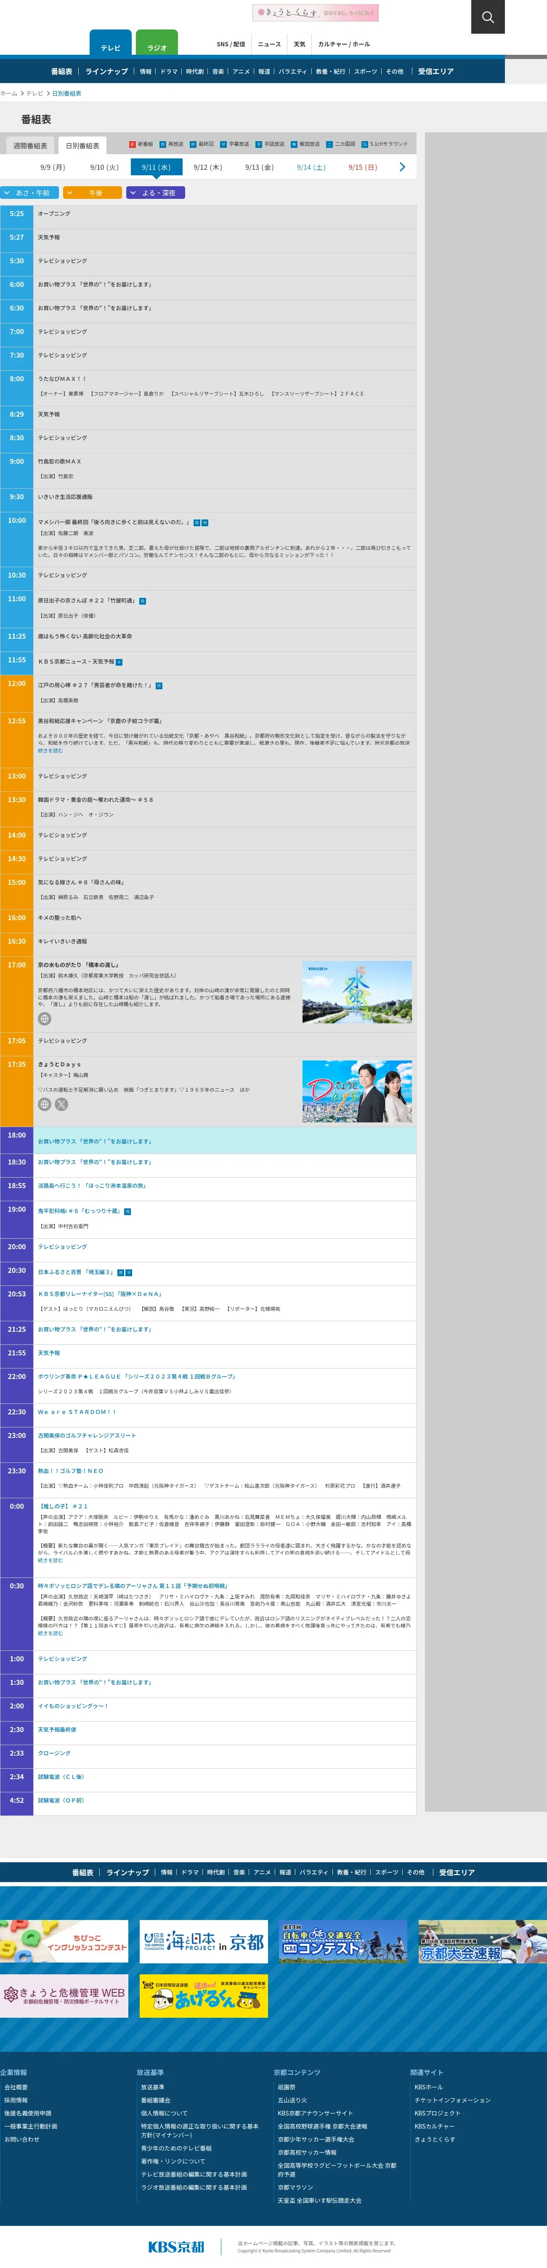Select the 9/9 (月) date tab
The height and width of the screenshot is (2268, 547).
click(53, 167)
